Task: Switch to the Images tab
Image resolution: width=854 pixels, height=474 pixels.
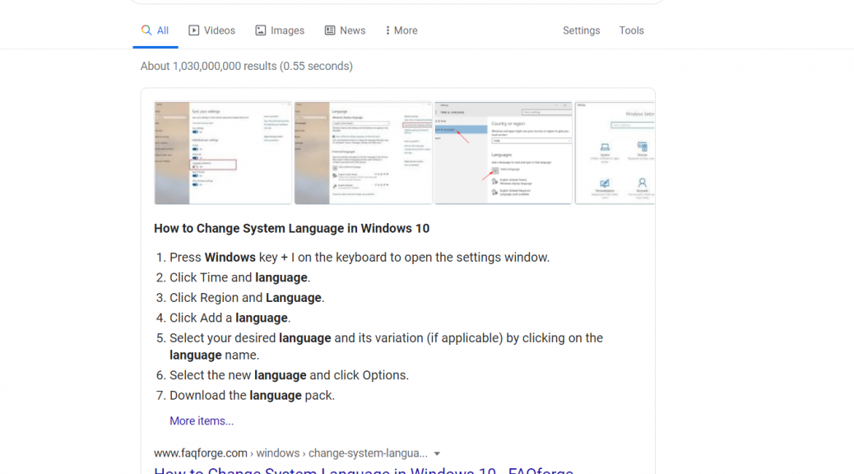Action: (x=280, y=30)
